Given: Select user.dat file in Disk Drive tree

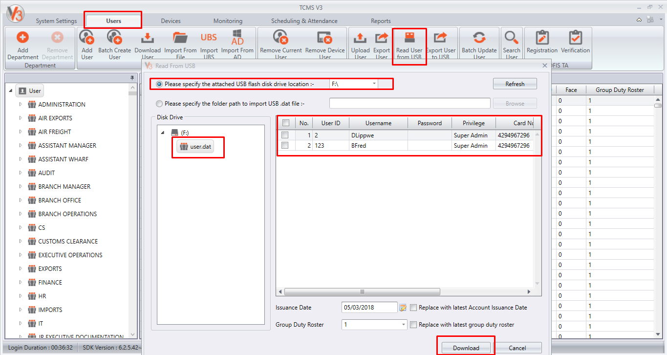Looking at the screenshot, I should [196, 146].
